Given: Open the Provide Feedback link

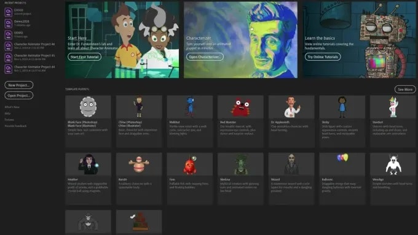Looking at the screenshot, I should pos(15,126).
